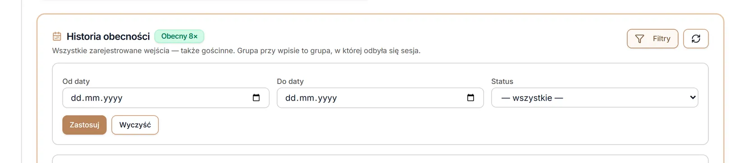Click the Status label text
Viewport: 739px width, 163px height.
[x=502, y=81]
